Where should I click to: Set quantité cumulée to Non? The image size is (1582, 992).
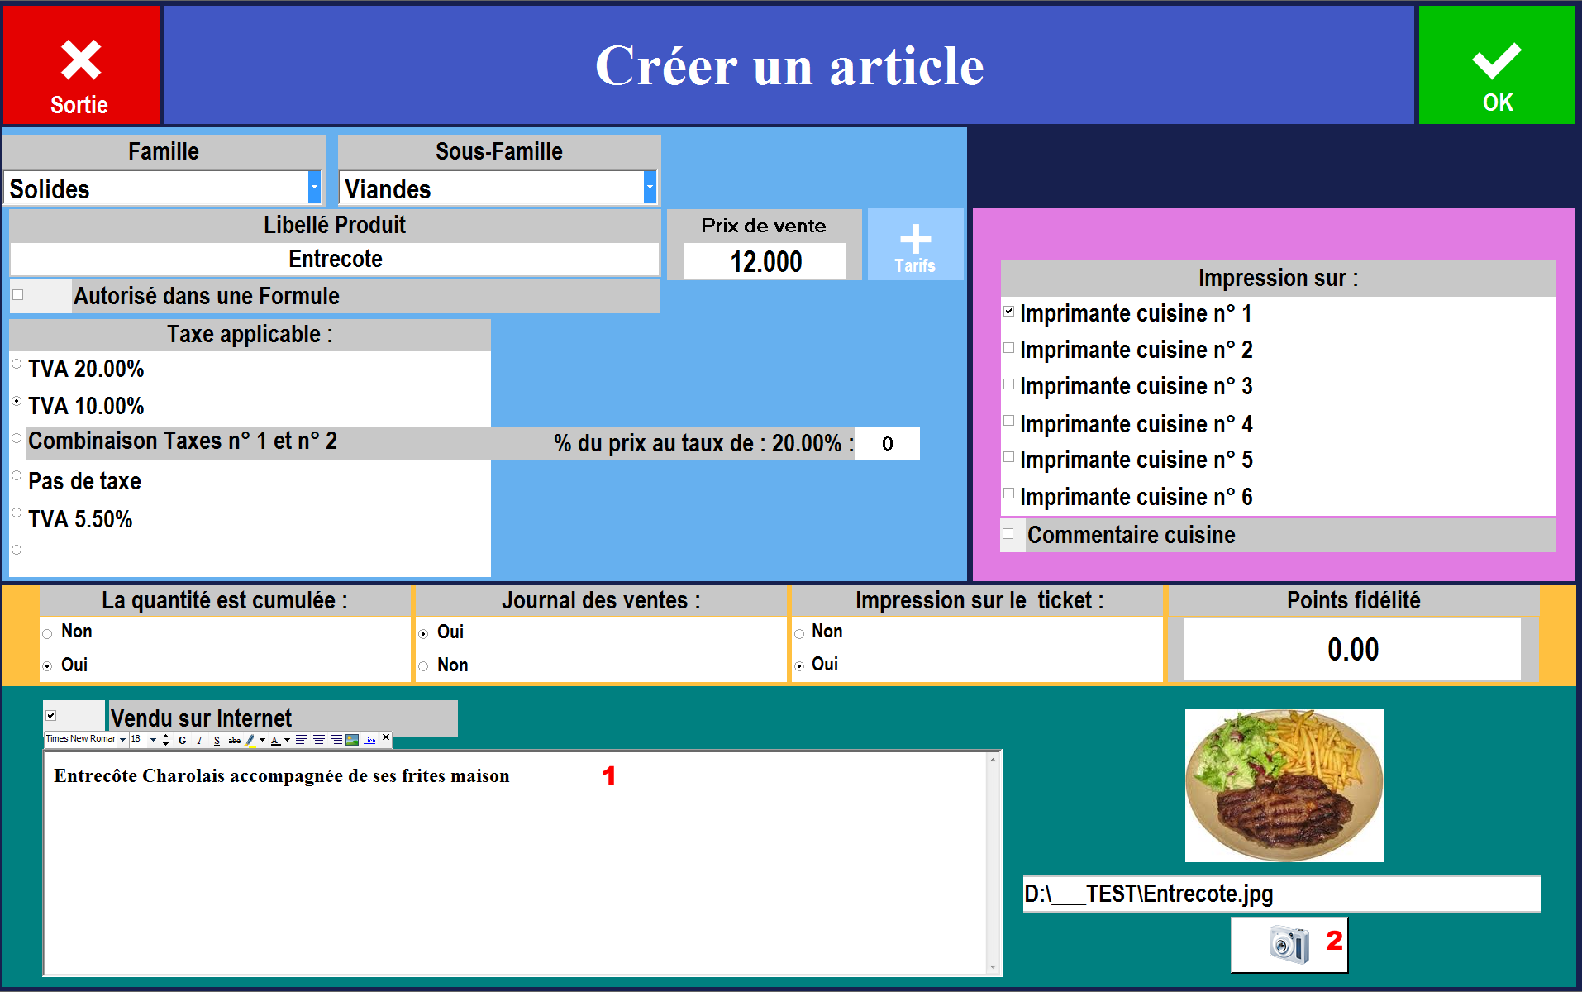point(47,634)
